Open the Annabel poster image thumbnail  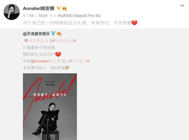[50, 106]
